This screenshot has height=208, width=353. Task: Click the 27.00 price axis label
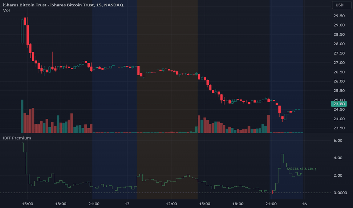(x=339, y=62)
